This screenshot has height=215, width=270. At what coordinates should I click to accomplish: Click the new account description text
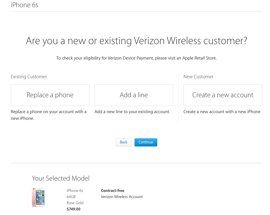(x=222, y=112)
